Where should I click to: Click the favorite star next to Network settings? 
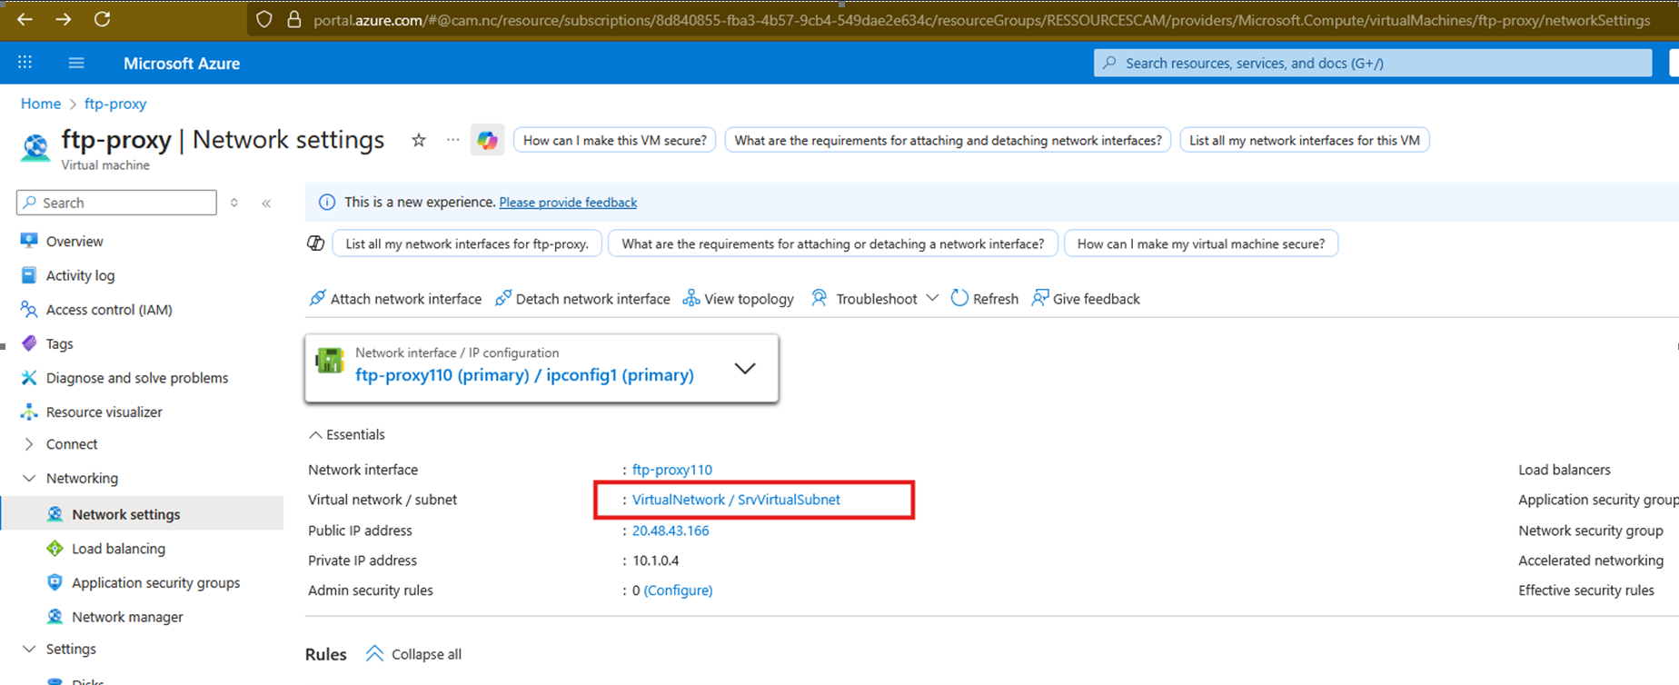pyautogui.click(x=418, y=140)
